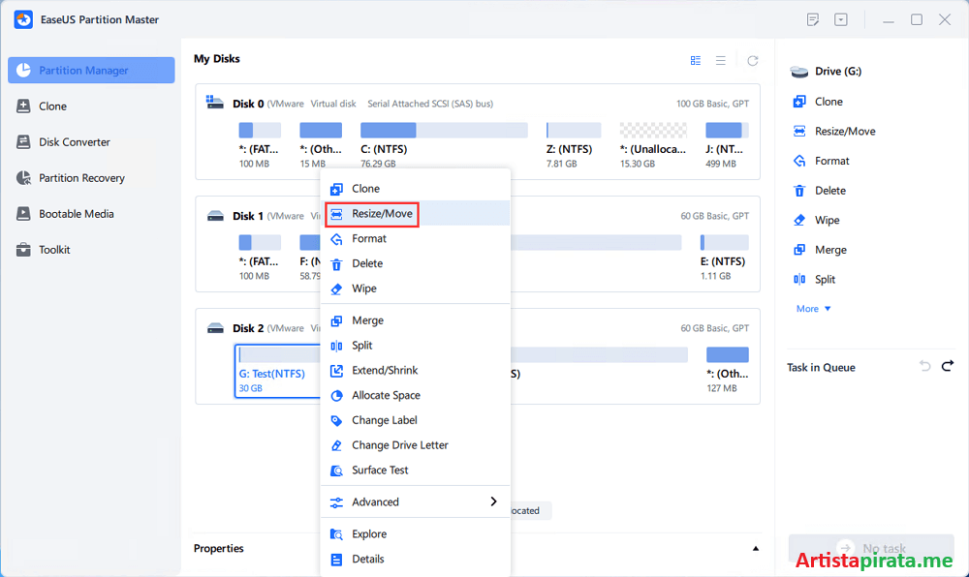This screenshot has height=577, width=969.
Task: Select Resize/Move from the context menu
Action: 372,213
